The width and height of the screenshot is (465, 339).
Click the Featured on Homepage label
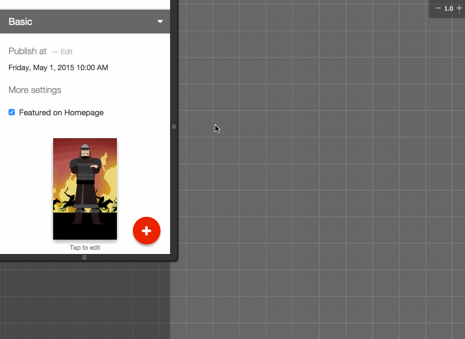point(62,113)
